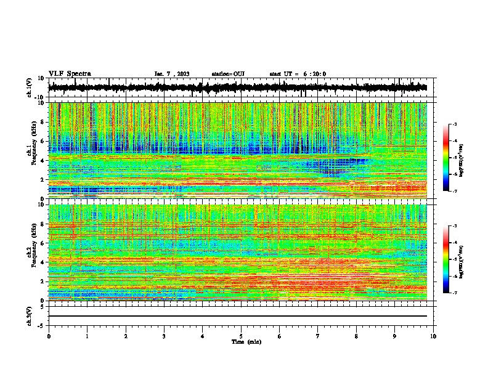Click the "7" tick on the Time axis

[x=318, y=336]
